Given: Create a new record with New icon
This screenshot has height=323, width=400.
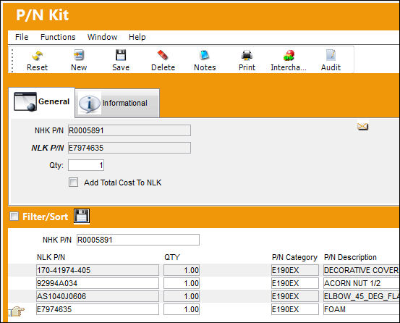Looking at the screenshot, I should pyautogui.click(x=79, y=55).
